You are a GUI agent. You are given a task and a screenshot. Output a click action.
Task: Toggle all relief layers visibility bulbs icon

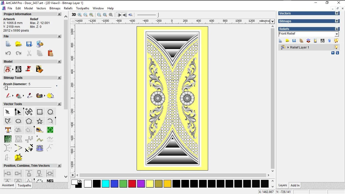point(336,41)
